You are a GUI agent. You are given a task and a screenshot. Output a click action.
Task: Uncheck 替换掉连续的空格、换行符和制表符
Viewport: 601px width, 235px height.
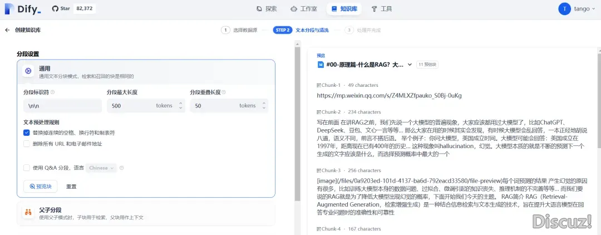click(27, 133)
